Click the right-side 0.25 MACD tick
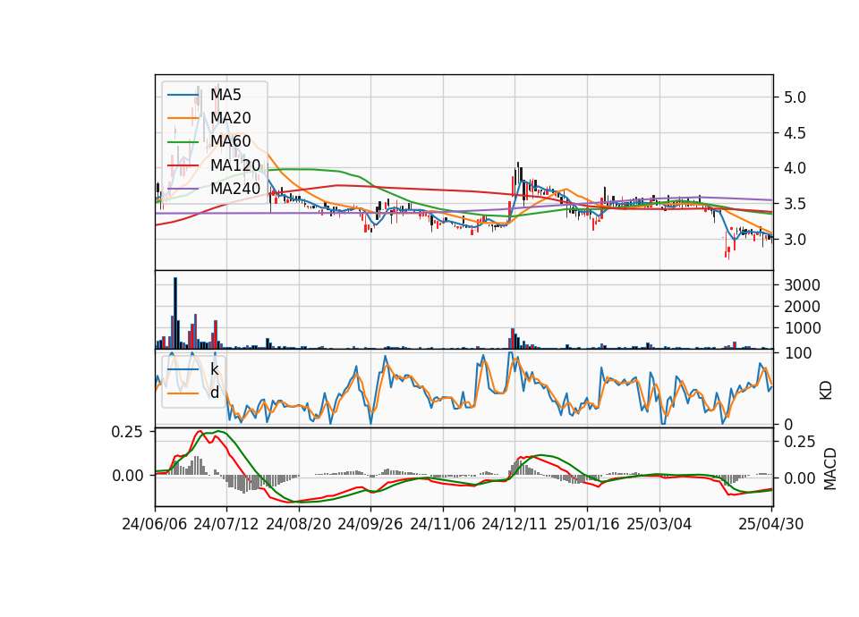Screen dimensions: 859x617 coord(800,442)
